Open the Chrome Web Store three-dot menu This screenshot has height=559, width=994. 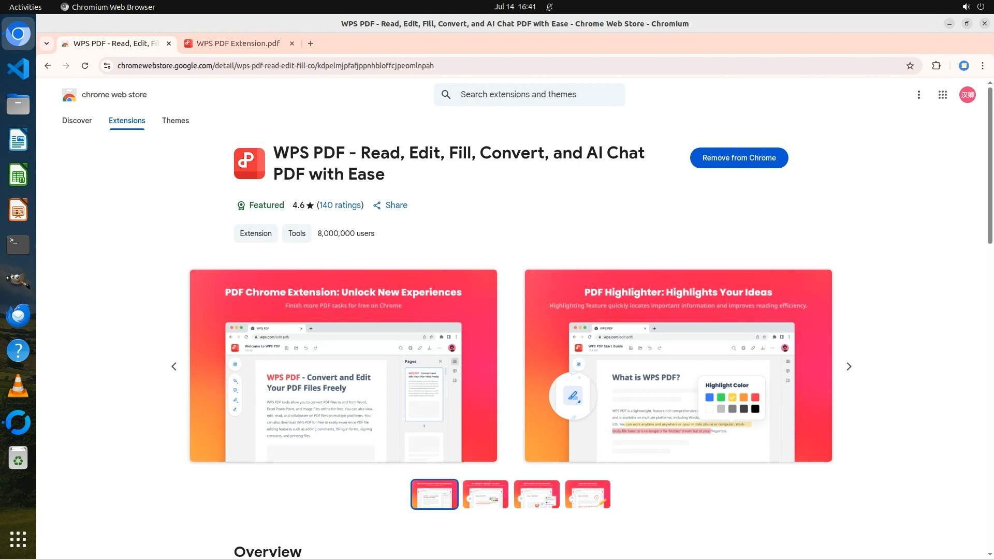point(919,95)
